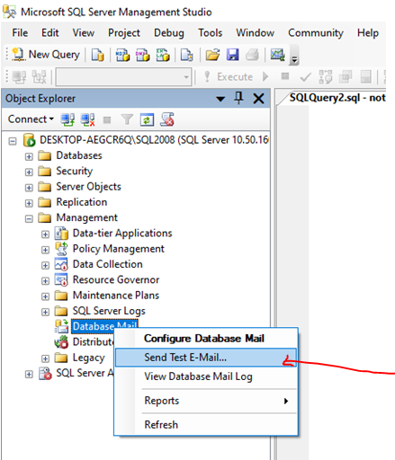395x460 pixels.
Task: Open the Debug menu
Action: (x=169, y=32)
